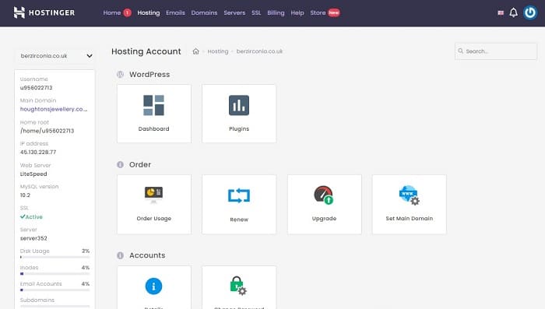Open the notifications bell
This screenshot has height=309, width=545.
(513, 13)
